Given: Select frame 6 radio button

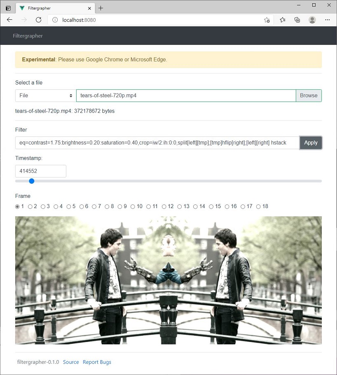Looking at the screenshot, I should pos(82,206).
